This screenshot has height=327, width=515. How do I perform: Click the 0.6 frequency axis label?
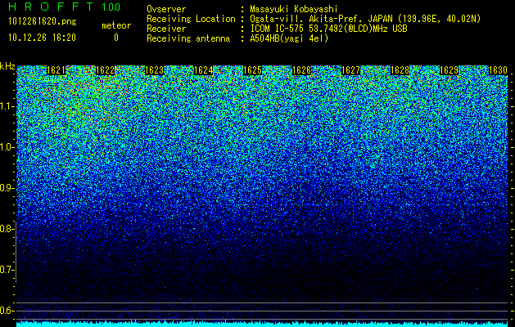(x=7, y=311)
